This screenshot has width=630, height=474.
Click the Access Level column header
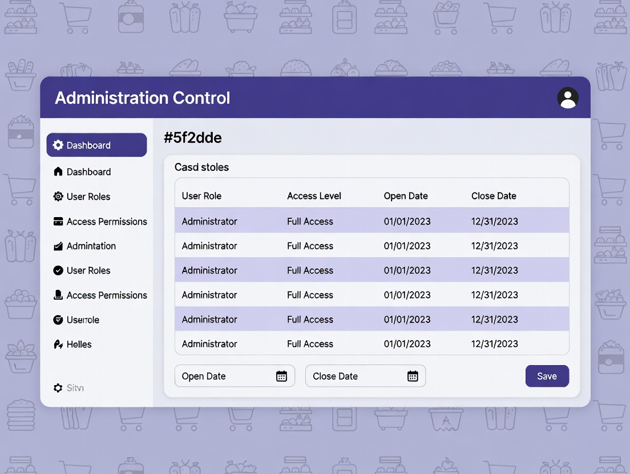(x=314, y=196)
